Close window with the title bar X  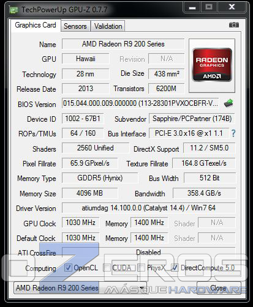tap(232, 7)
